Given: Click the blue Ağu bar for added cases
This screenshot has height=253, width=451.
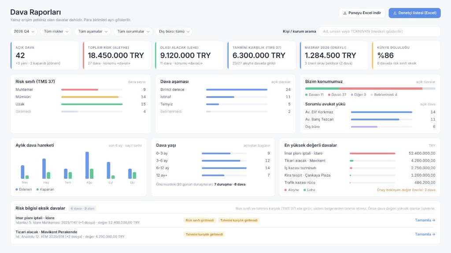Looking at the screenshot, I should click(x=87, y=165).
